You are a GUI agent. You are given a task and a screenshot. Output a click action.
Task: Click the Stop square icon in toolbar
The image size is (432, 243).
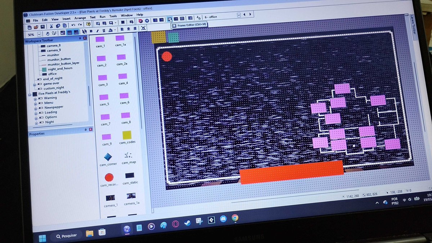coord(123,22)
